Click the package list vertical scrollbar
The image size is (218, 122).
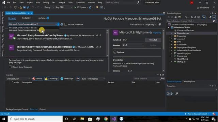[107, 43]
